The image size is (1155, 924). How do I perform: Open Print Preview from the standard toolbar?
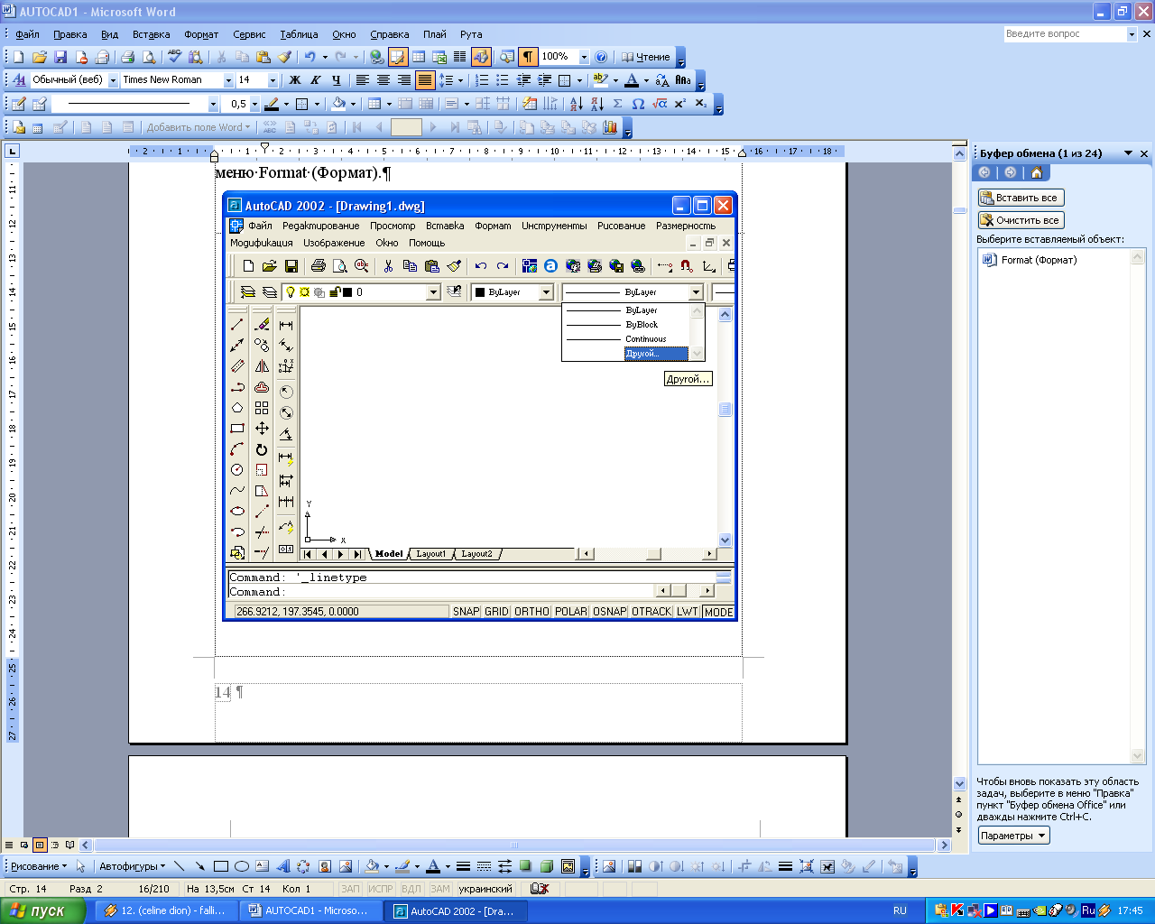[148, 57]
